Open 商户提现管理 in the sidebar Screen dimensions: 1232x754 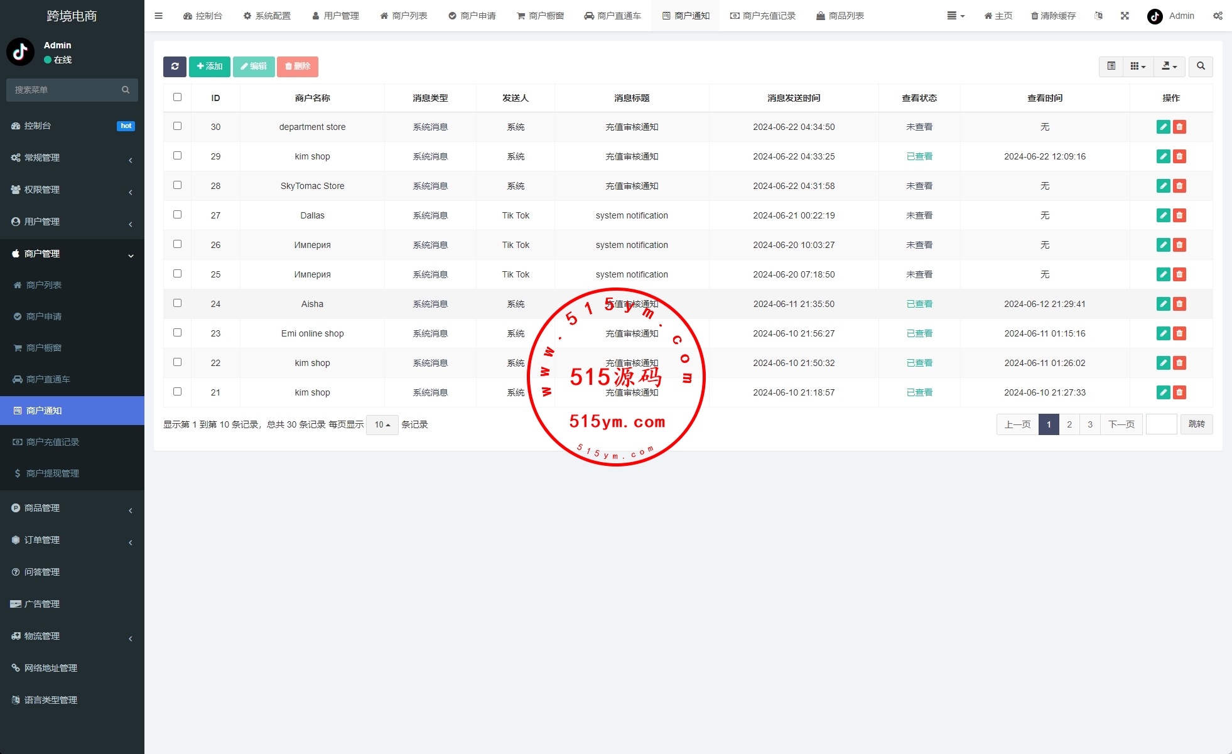pos(53,473)
